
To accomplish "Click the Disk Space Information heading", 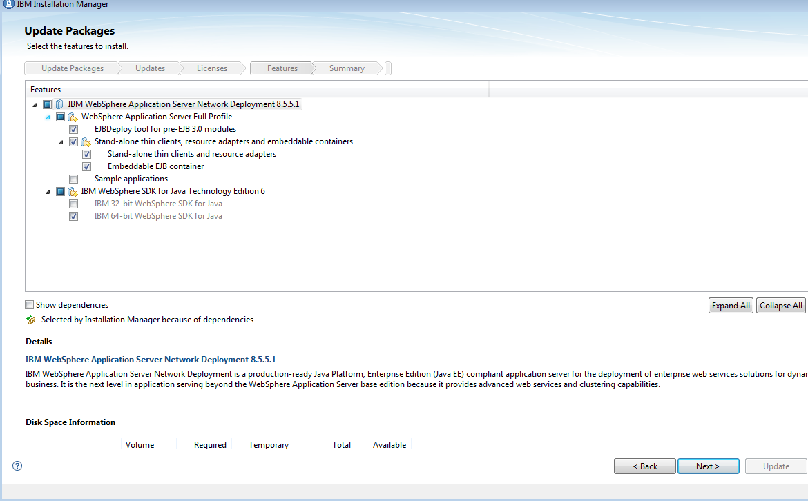I will pos(70,422).
